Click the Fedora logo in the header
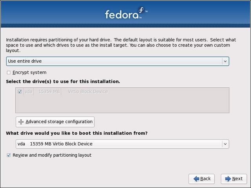The image size is (251, 188). [126, 13]
